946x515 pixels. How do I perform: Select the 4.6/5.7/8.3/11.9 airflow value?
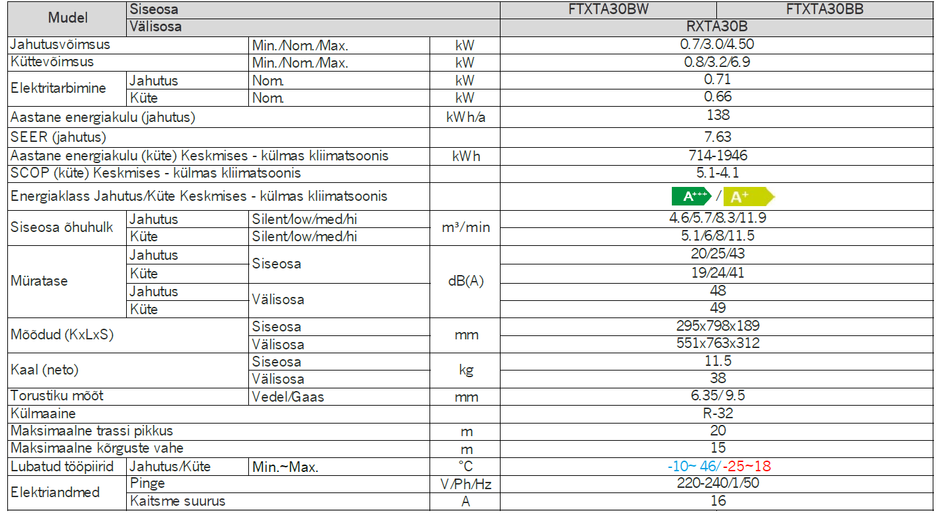point(718,217)
